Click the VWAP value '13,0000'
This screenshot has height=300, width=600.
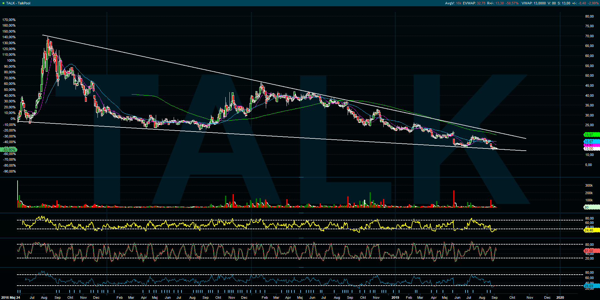(540, 3)
